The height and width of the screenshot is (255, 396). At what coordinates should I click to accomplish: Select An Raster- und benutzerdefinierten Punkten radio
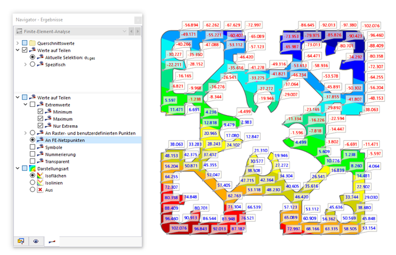(x=32, y=132)
